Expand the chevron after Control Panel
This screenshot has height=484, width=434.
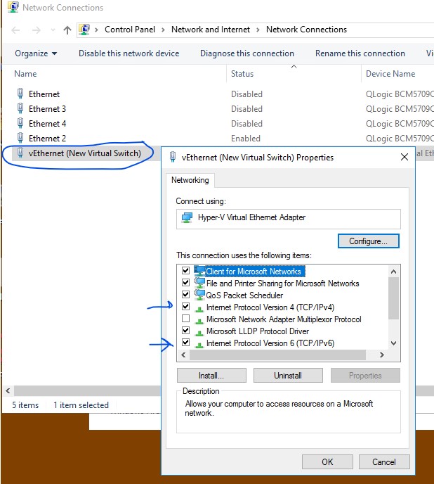click(163, 30)
